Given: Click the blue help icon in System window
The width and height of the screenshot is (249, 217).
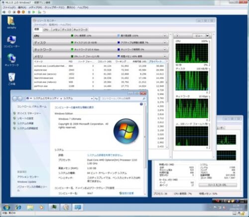Looking at the screenshot, I should coord(141,104).
